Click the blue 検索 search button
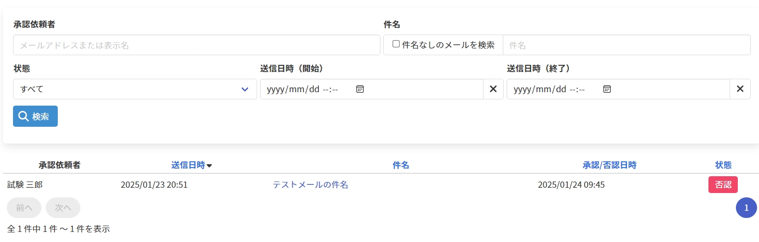The image size is (759, 242). (x=35, y=116)
